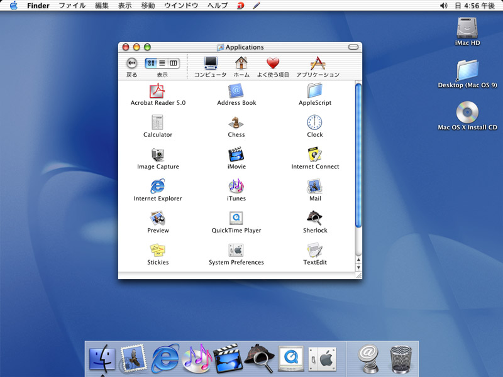Switch to icon view mode
Viewport: 503px width, 377px height.
pyautogui.click(x=152, y=63)
